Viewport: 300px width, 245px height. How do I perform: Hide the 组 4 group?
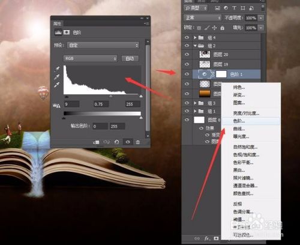[187, 37]
